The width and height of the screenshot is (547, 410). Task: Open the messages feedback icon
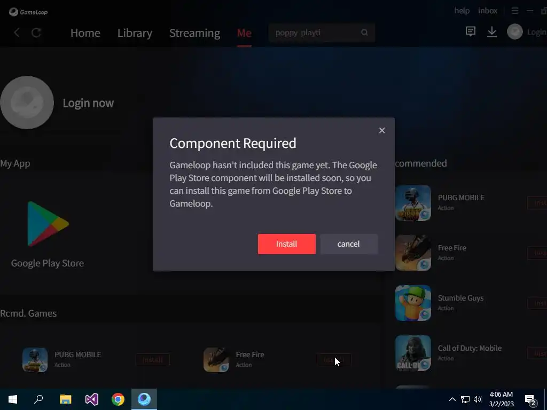[x=470, y=31]
